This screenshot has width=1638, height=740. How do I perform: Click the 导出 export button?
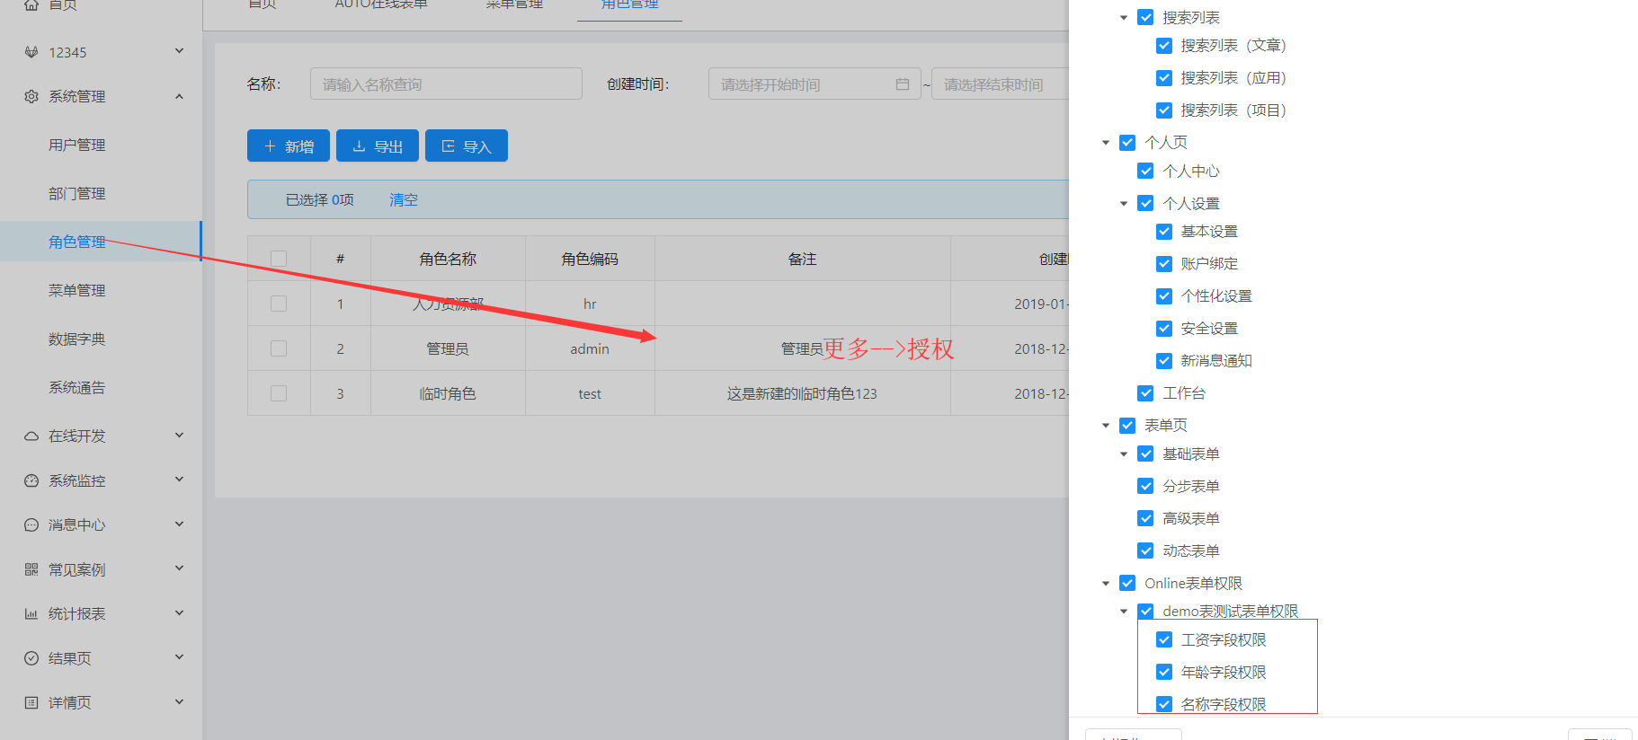click(378, 145)
